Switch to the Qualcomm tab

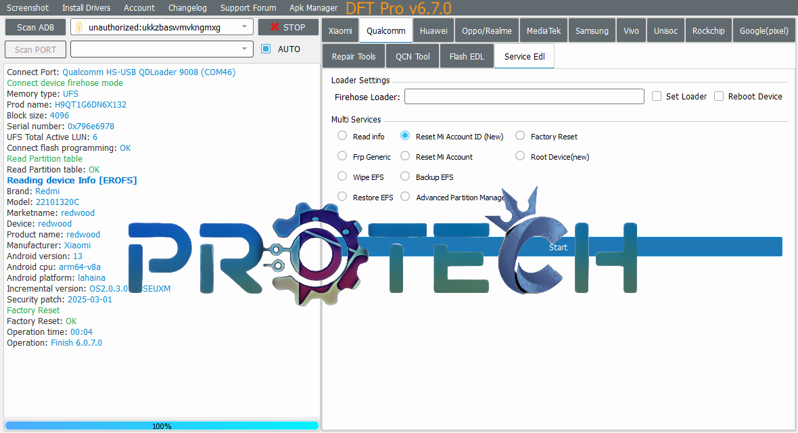385,30
